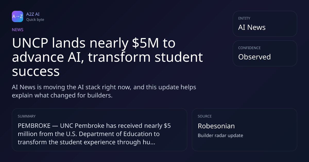The image size is (309, 162).
Task: Click the SOURCE label heading
Action: pyautogui.click(x=205, y=116)
